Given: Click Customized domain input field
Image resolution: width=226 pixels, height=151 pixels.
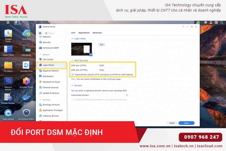Looking at the screenshot, I should pos(111,95).
